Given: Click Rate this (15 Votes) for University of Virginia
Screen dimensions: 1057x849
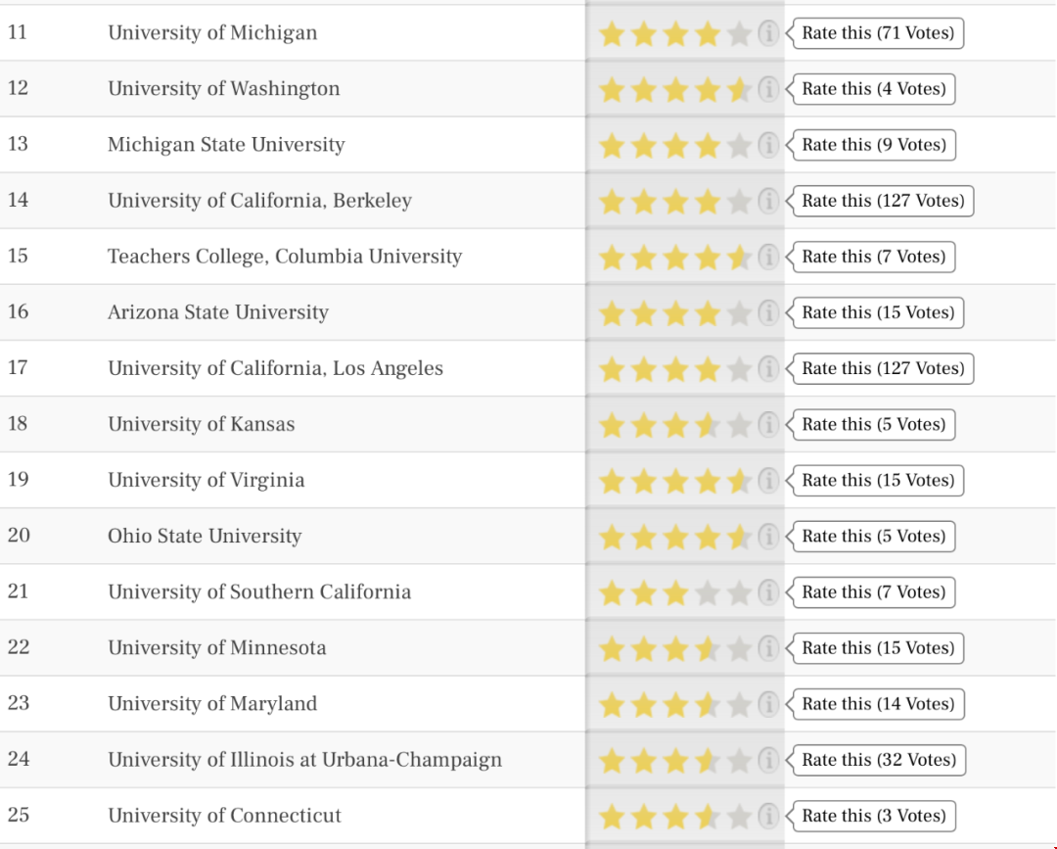Looking at the screenshot, I should [877, 481].
